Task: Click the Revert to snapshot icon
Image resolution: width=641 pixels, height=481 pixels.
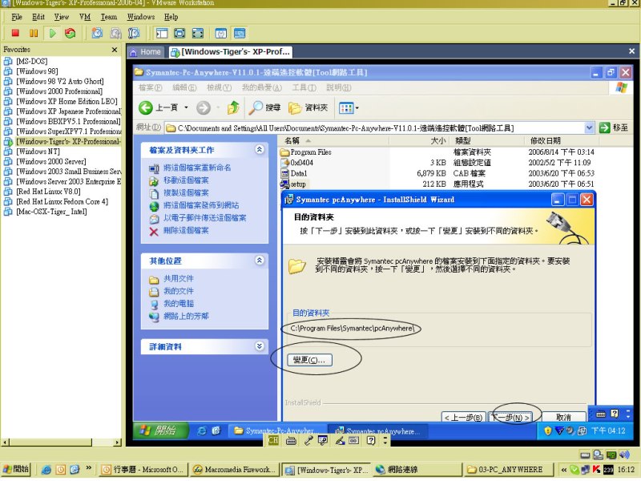Action: click(x=115, y=33)
